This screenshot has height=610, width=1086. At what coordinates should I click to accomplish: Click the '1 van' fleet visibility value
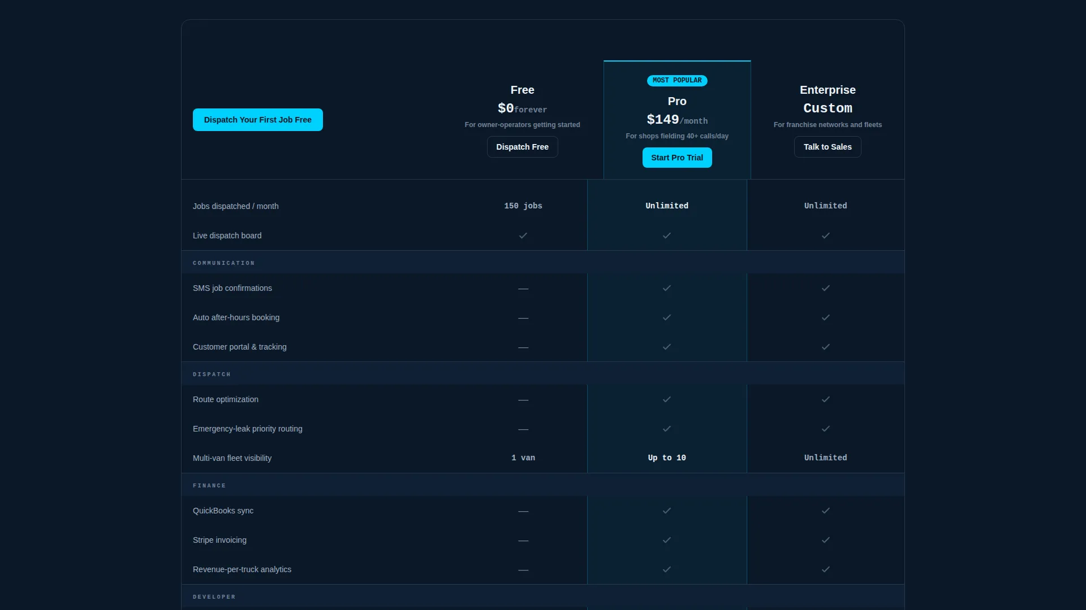tap(523, 457)
